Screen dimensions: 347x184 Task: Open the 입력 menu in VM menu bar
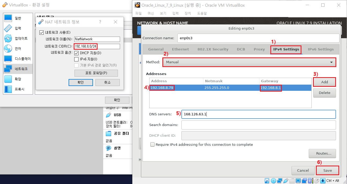(176, 13)
